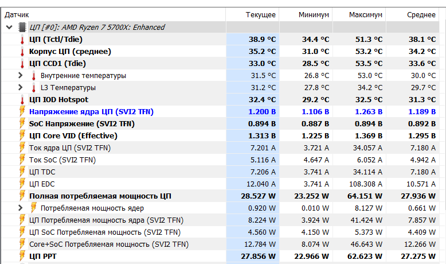Screen dimensions: 446x264
Task: Expand L3 Температуры subtree
Action: (x=21, y=87)
